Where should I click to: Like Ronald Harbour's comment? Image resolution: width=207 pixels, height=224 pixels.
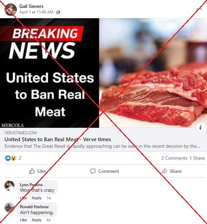pyautogui.click(x=23, y=220)
